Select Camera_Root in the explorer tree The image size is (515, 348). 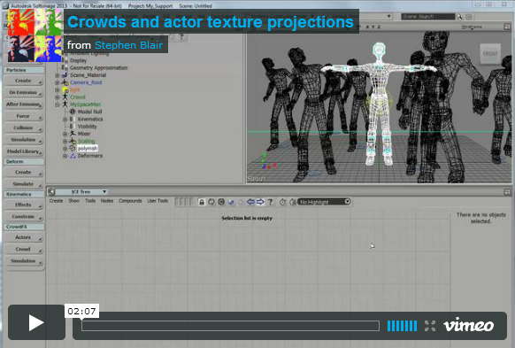86,82
